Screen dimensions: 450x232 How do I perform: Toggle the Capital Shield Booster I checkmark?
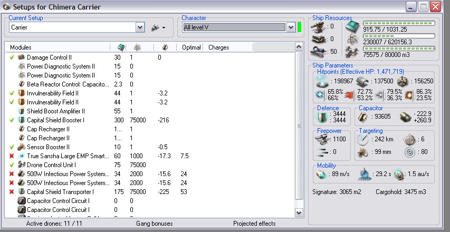coord(12,120)
